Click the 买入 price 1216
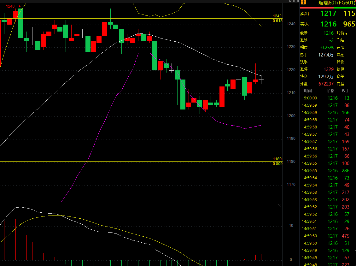 (x=328, y=24)
